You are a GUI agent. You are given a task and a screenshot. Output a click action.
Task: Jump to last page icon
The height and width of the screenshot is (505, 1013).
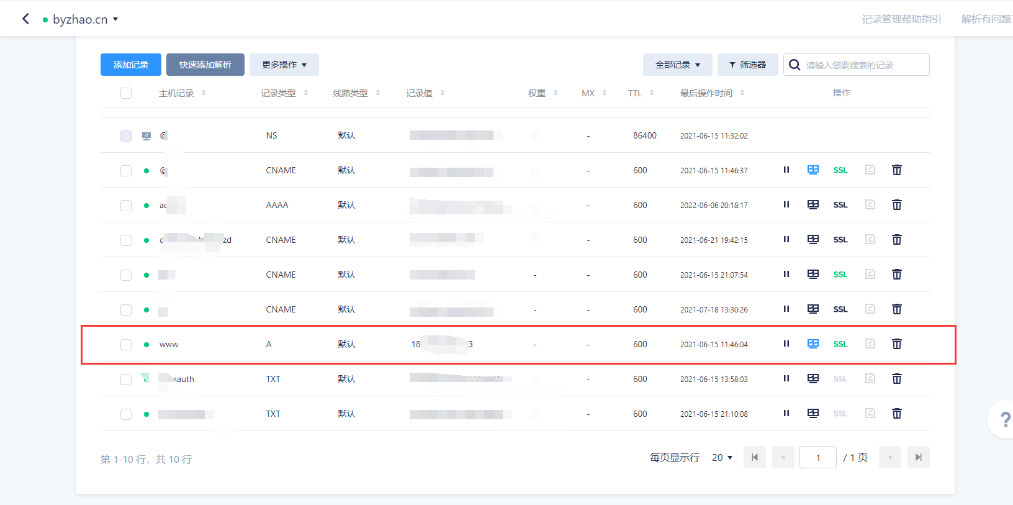pos(919,457)
